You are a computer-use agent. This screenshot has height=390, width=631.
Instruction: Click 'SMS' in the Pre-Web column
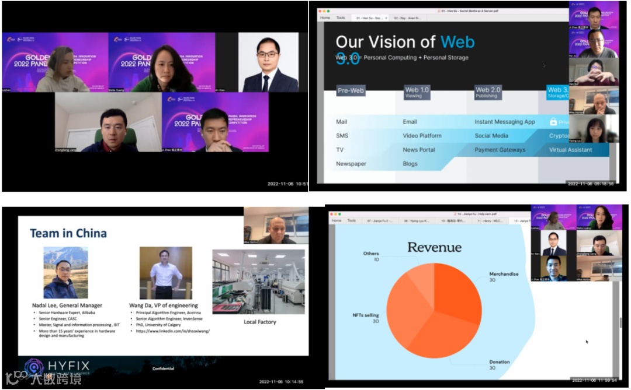[342, 136]
